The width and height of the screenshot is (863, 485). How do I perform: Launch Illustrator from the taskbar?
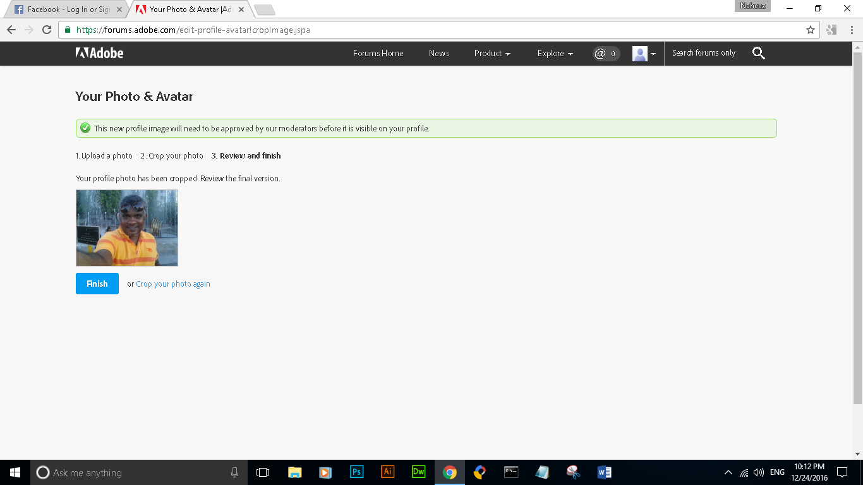pyautogui.click(x=387, y=472)
